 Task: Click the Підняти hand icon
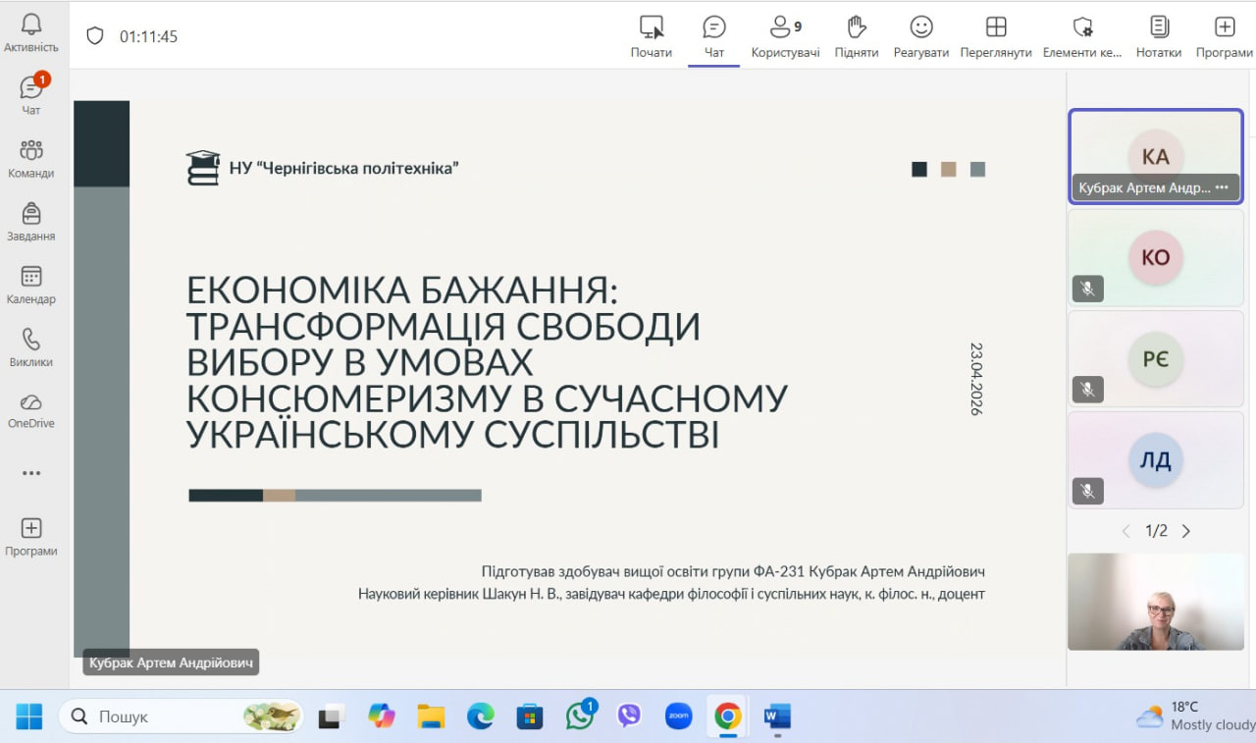point(856,36)
